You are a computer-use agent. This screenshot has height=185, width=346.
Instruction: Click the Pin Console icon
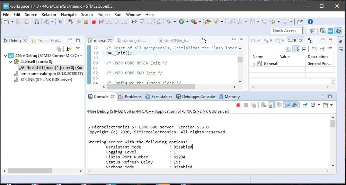pyautogui.click(x=305, y=105)
